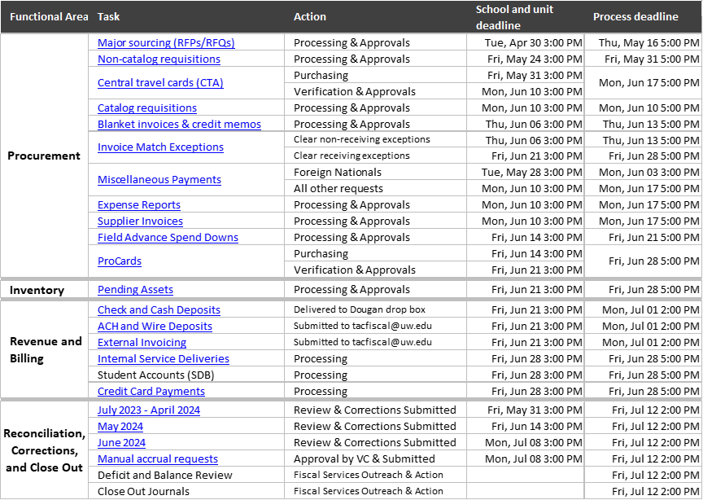Image resolution: width=703 pixels, height=500 pixels.
Task: Open Miscellaneous Payments link
Action: [159, 179]
